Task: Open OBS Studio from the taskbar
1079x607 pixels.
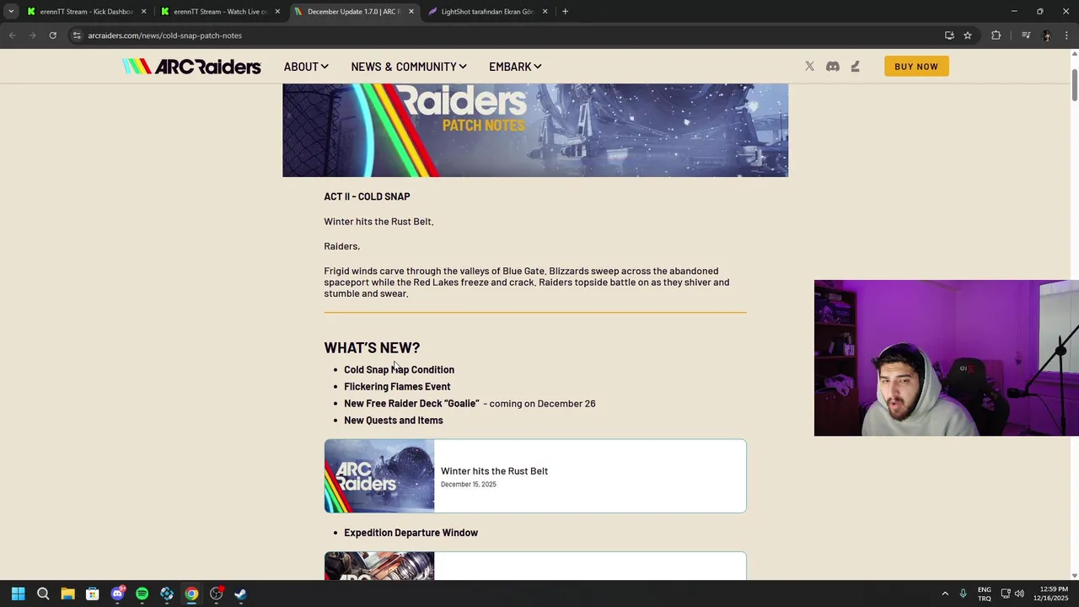Action: click(x=217, y=594)
